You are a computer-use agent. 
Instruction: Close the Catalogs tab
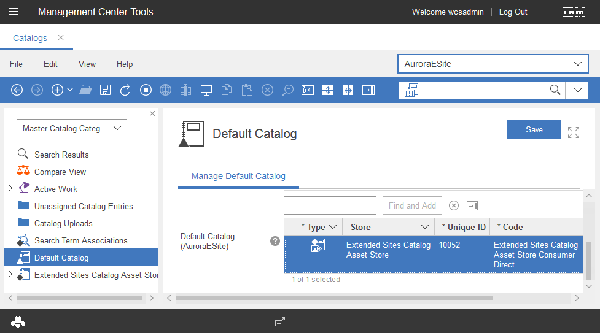pyautogui.click(x=61, y=37)
